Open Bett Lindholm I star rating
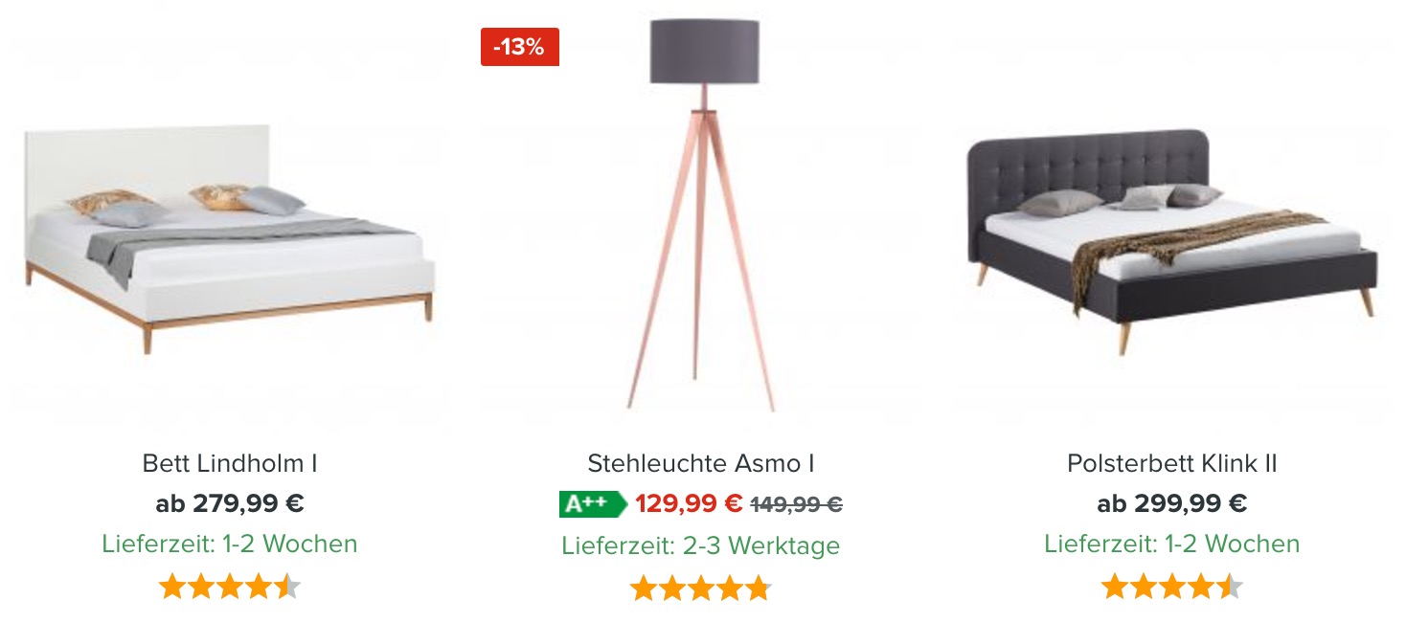 point(230,587)
